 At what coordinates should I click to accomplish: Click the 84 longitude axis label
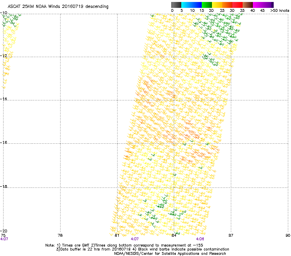pyautogui.click(x=174, y=236)
